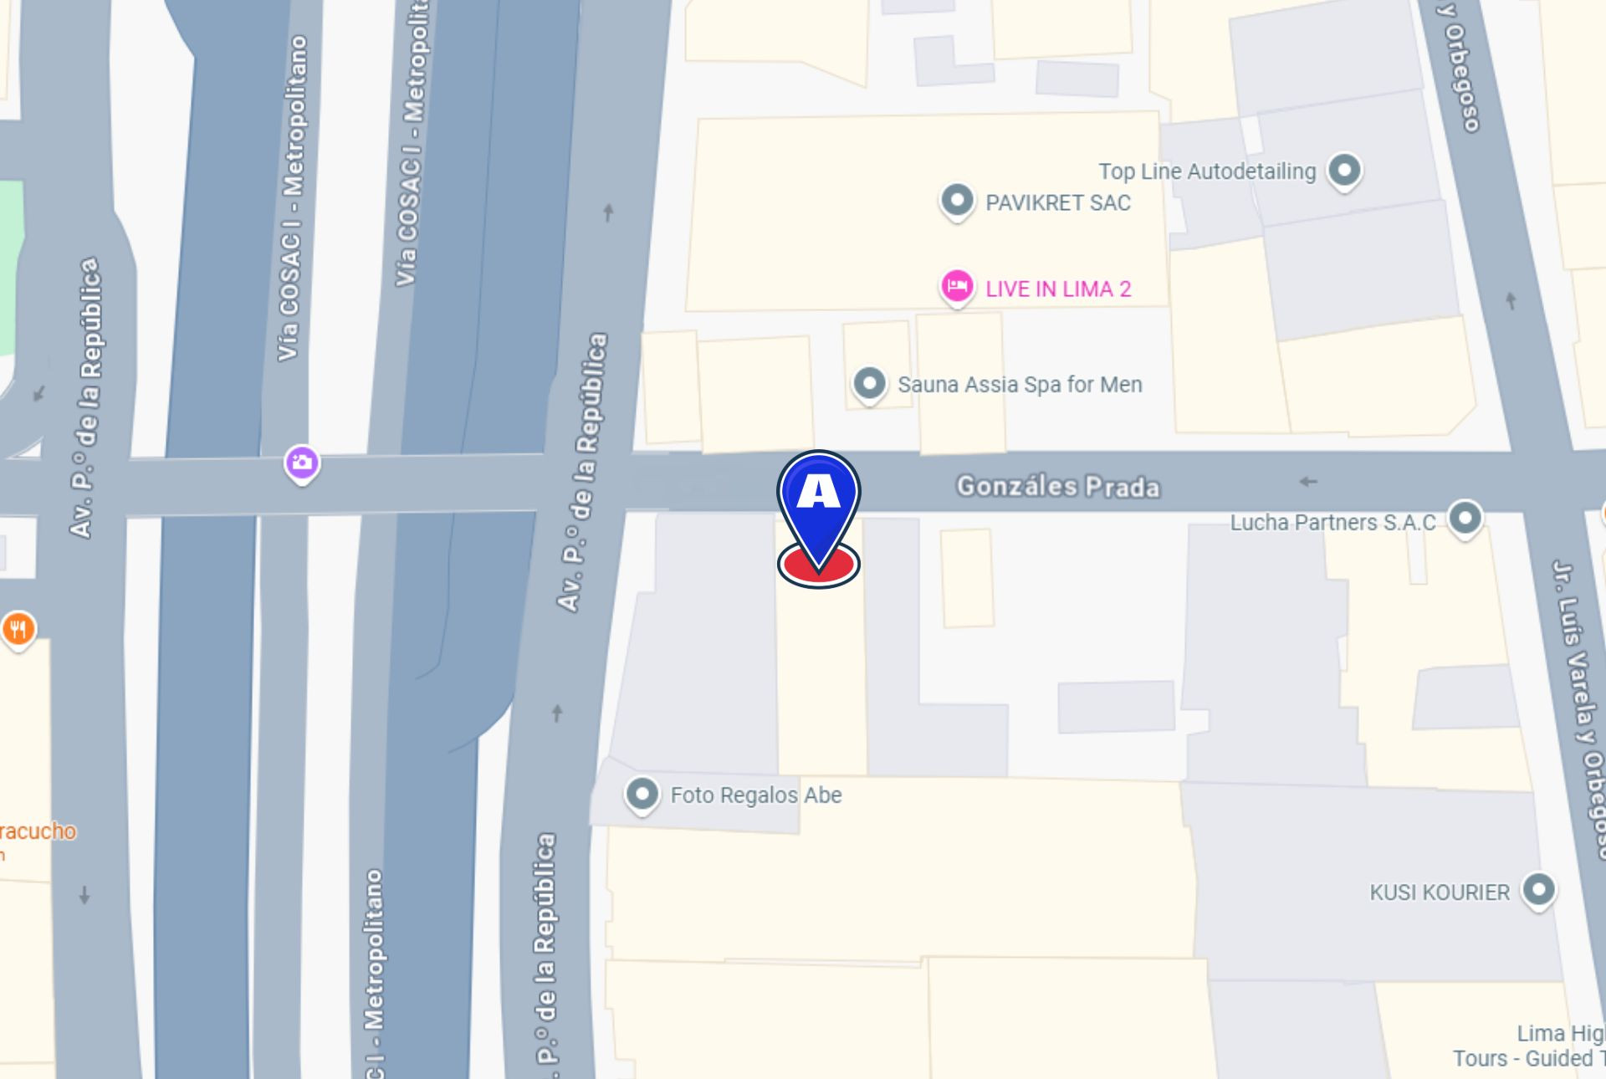
Task: Click the LIVE IN LIMA 2 label
Action: [1058, 289]
